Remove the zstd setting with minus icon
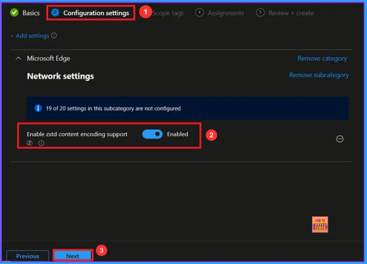 (x=340, y=139)
